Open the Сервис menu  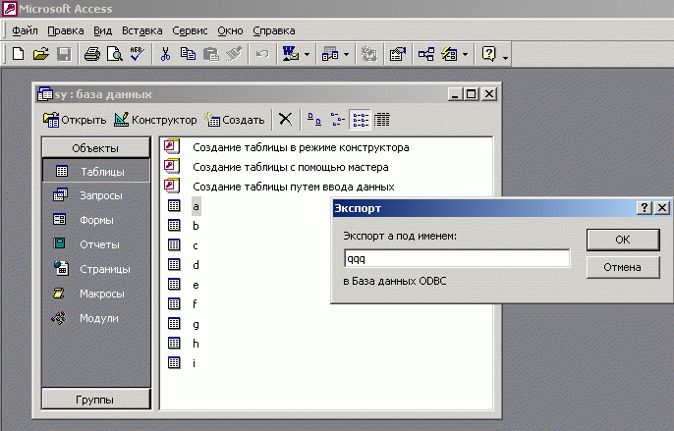[190, 31]
